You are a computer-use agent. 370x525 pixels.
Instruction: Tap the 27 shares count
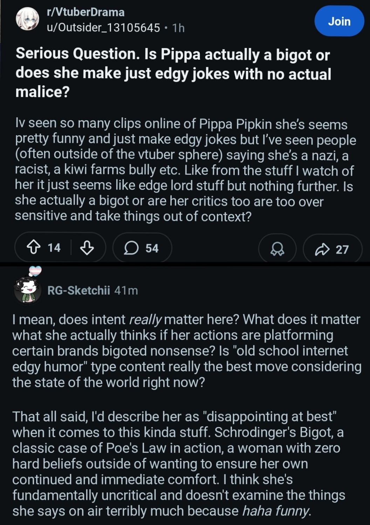[x=342, y=249]
